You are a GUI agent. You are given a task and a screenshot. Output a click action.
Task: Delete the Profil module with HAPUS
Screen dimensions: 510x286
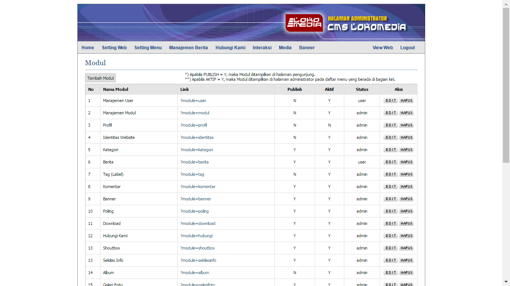click(406, 125)
